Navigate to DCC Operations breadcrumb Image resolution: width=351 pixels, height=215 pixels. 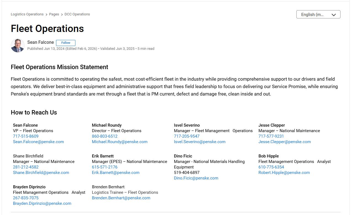77,14
